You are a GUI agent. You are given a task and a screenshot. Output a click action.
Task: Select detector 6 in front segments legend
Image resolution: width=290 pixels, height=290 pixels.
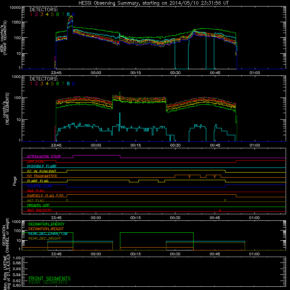point(58,14)
